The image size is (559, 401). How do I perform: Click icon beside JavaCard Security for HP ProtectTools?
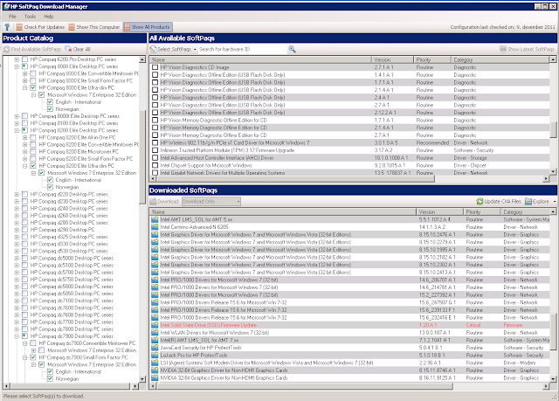click(x=155, y=348)
